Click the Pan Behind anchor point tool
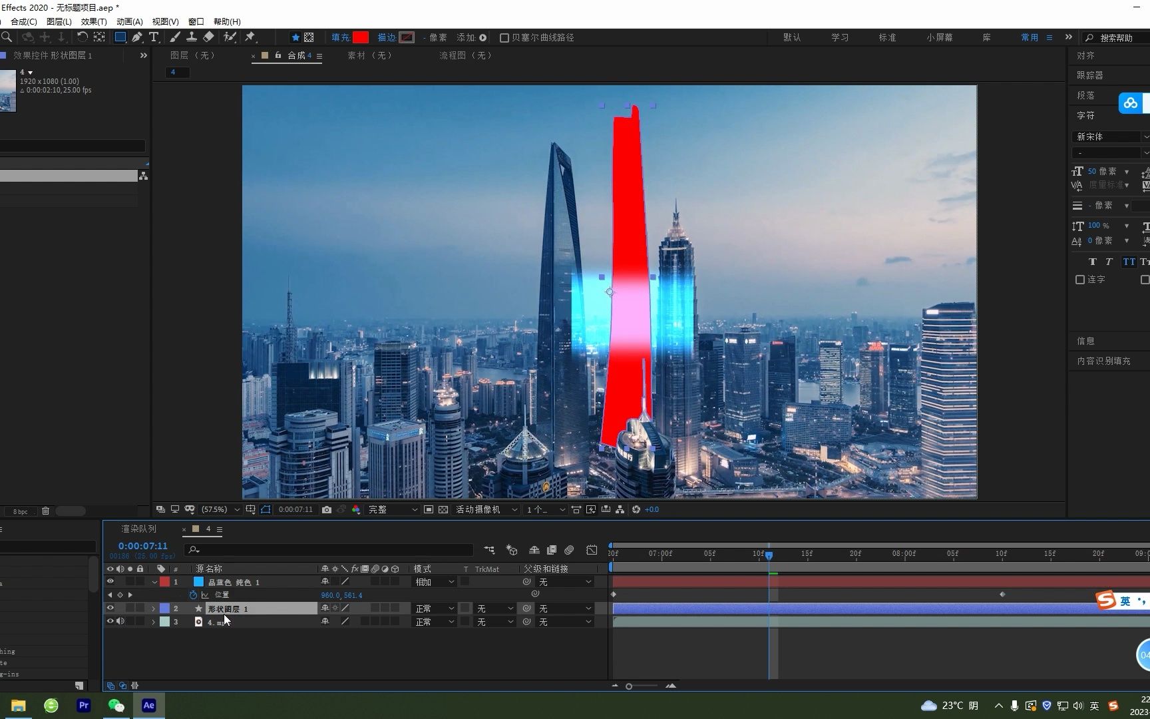The height and width of the screenshot is (719, 1150). coord(99,37)
